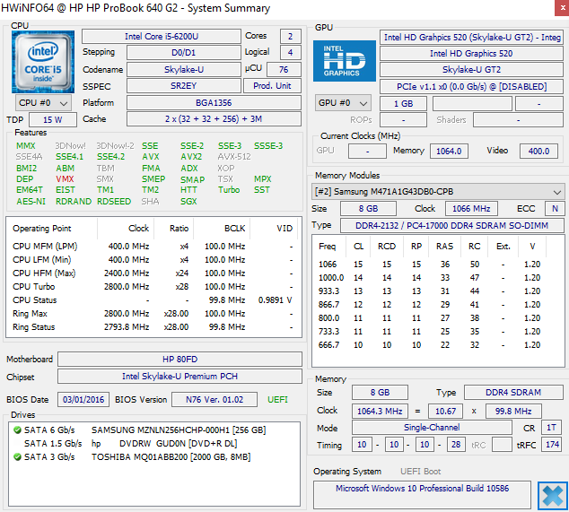Click the blue X close button bottom right
Screen dimensions: 569x512
coord(552,495)
